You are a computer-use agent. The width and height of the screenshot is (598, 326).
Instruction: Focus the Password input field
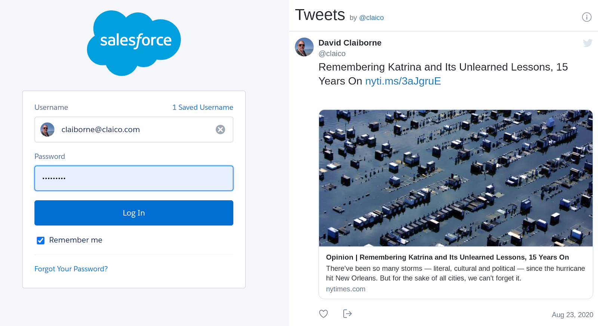[x=134, y=178]
